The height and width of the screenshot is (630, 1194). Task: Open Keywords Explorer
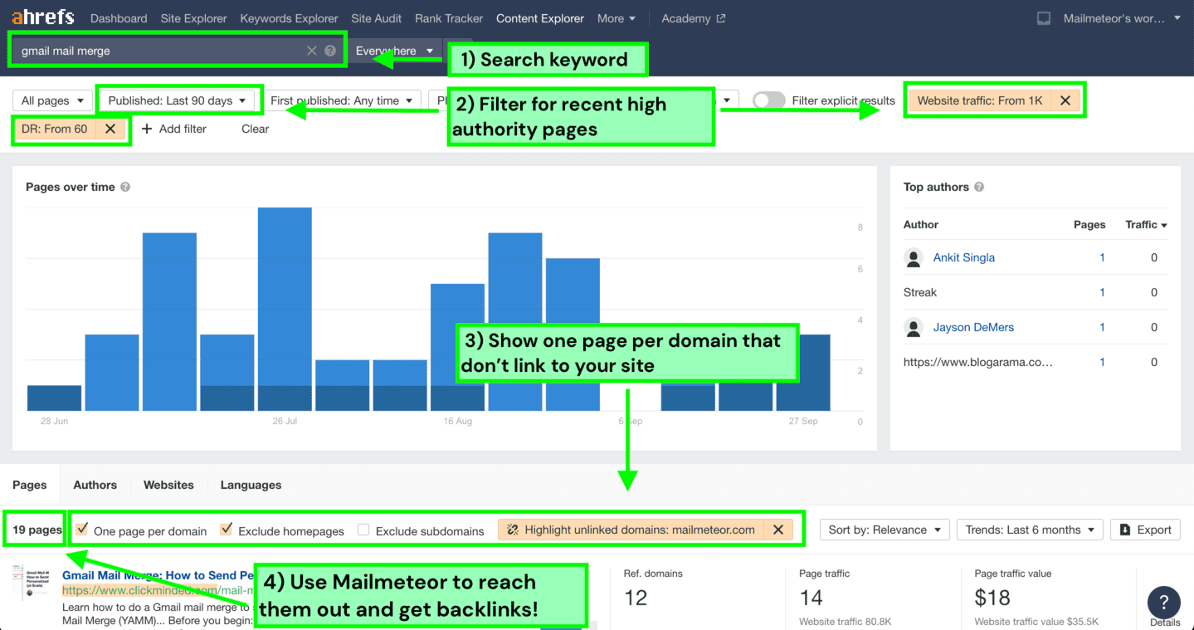(x=289, y=18)
